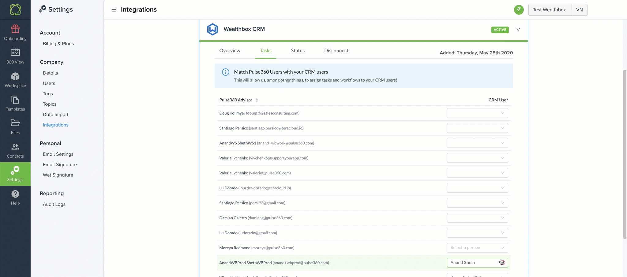Select Integrations in settings menu
627x277 pixels.
55,125
